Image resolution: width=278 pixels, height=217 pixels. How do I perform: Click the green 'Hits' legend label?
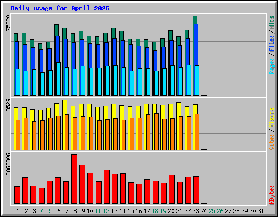(271, 22)
